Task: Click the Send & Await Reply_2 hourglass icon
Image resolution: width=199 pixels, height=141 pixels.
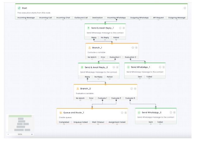Action: tap(82, 67)
